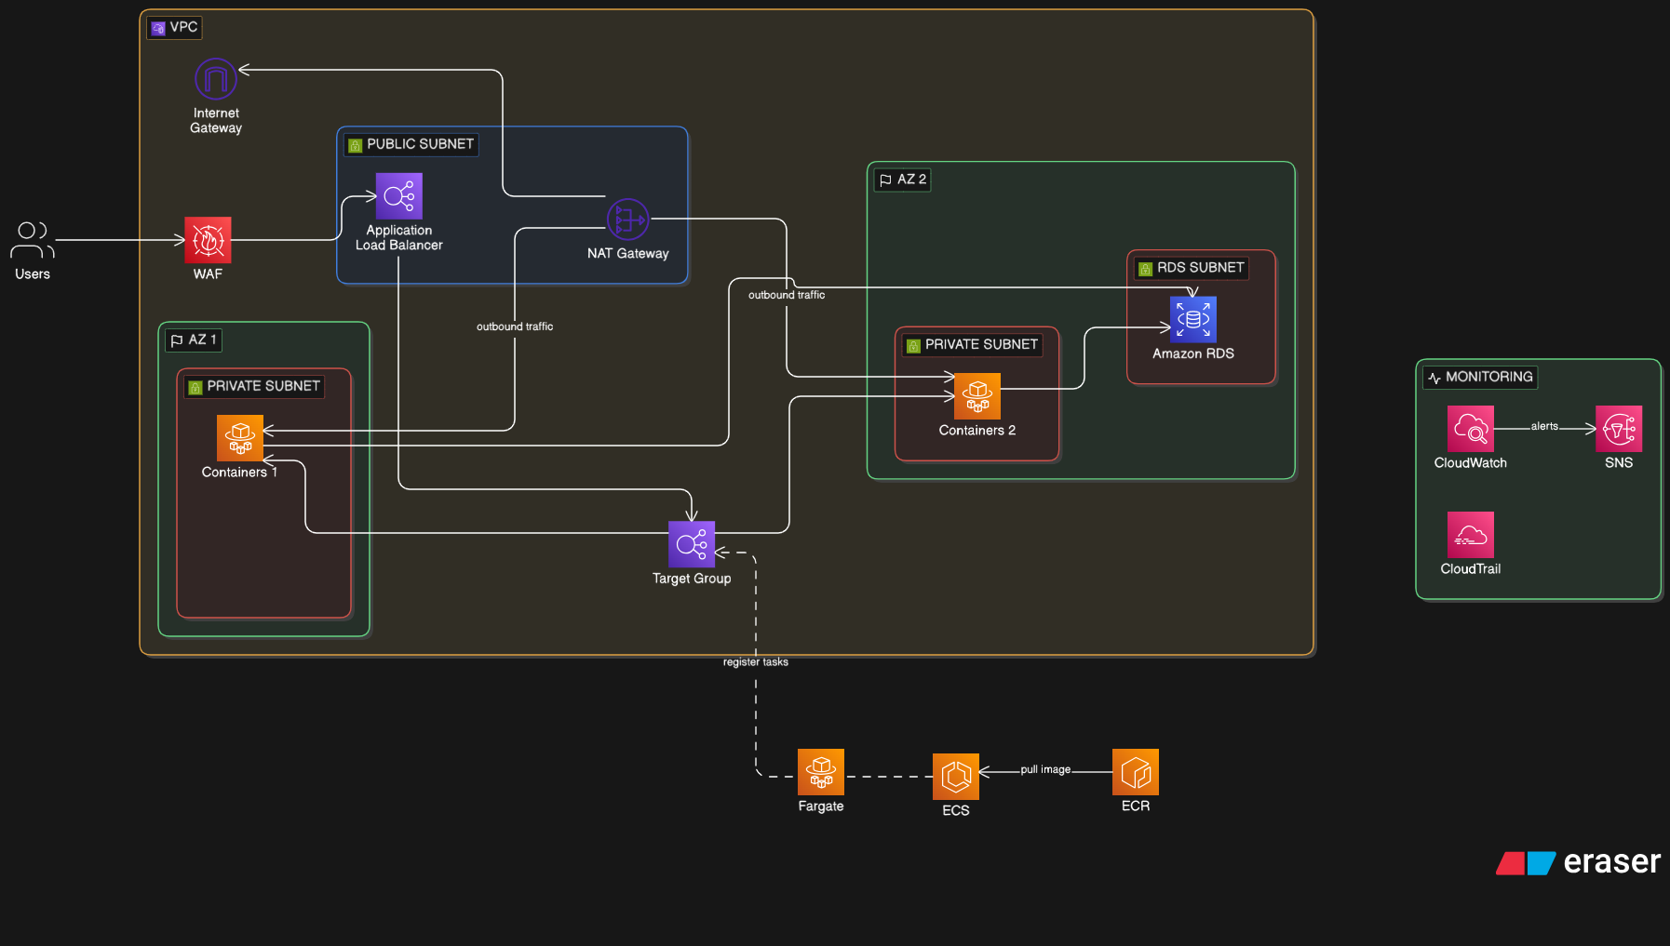This screenshot has width=1670, height=946.
Task: Click the AZ 2 PRIVATE SUBNET lock icon
Action: (913, 345)
